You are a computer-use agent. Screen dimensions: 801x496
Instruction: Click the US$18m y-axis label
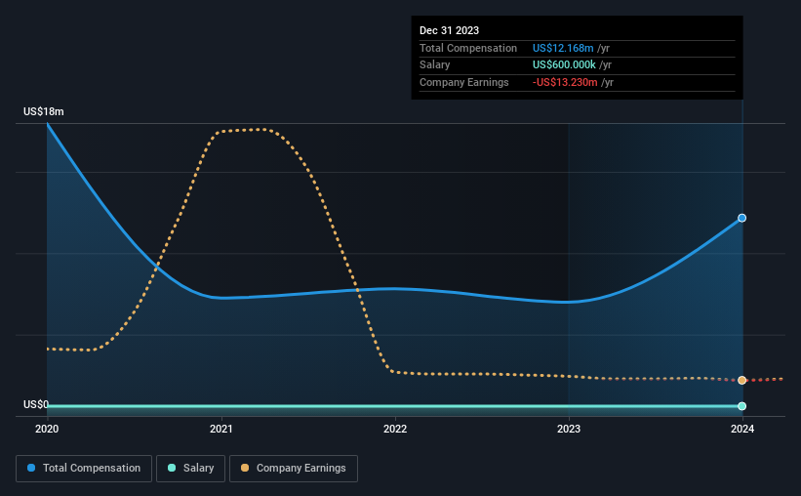(44, 111)
